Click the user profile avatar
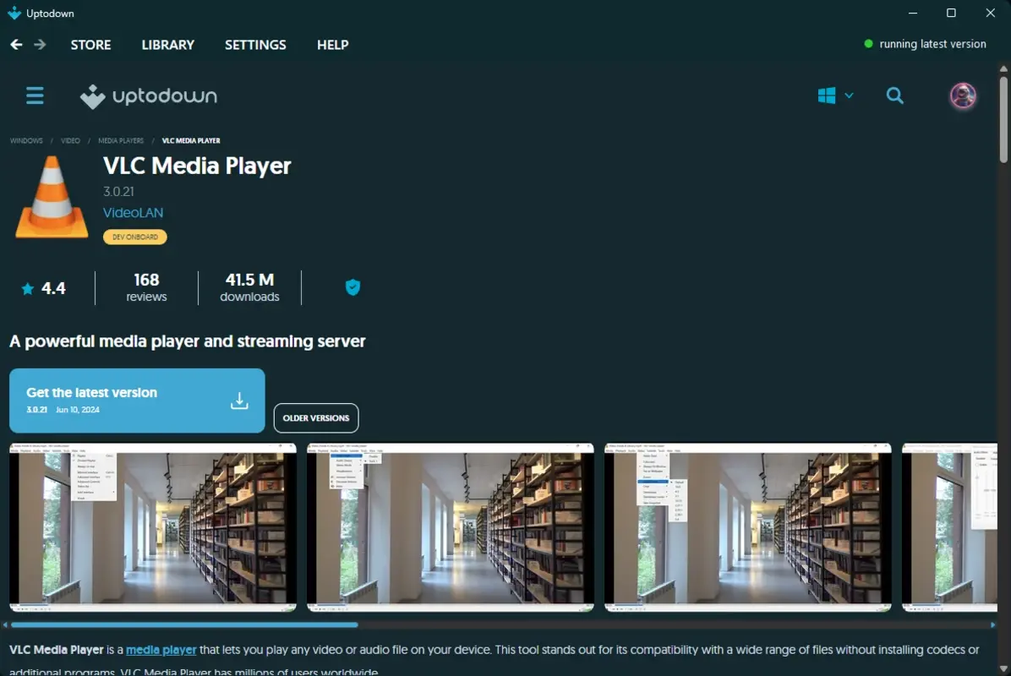This screenshot has width=1011, height=676. pyautogui.click(x=962, y=95)
